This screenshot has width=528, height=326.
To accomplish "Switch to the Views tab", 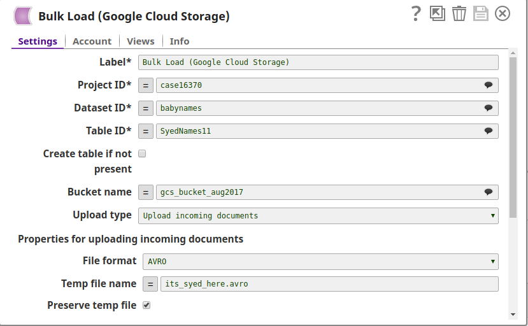I will click(140, 41).
